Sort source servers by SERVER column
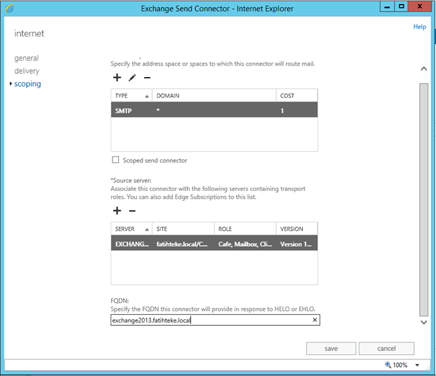 131,229
